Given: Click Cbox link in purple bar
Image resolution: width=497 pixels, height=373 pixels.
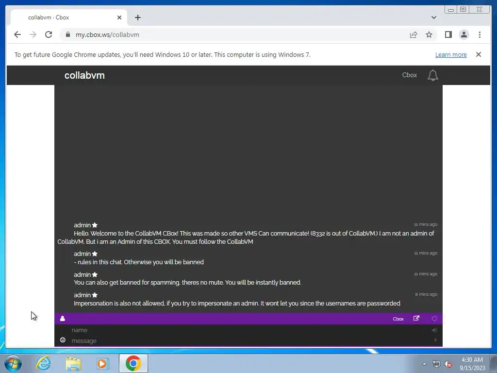Looking at the screenshot, I should (x=398, y=319).
